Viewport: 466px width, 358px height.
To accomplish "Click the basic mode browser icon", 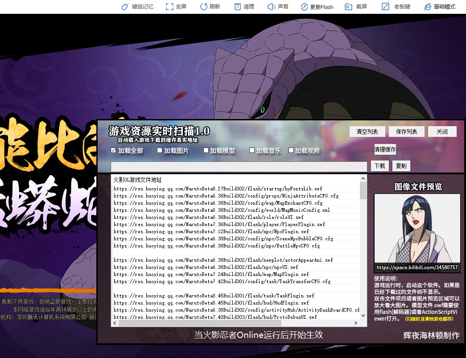I will click(x=428, y=7).
